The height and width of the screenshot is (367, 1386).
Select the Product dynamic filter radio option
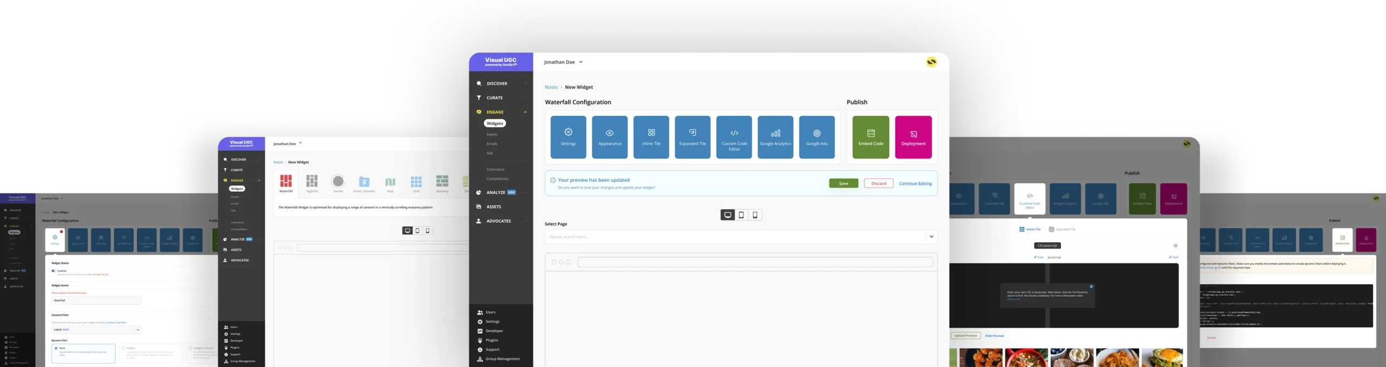[123, 348]
